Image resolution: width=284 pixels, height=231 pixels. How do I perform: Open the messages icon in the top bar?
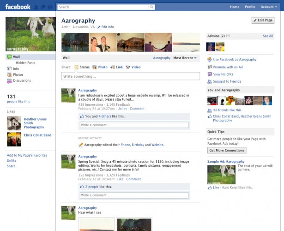click(x=43, y=7)
